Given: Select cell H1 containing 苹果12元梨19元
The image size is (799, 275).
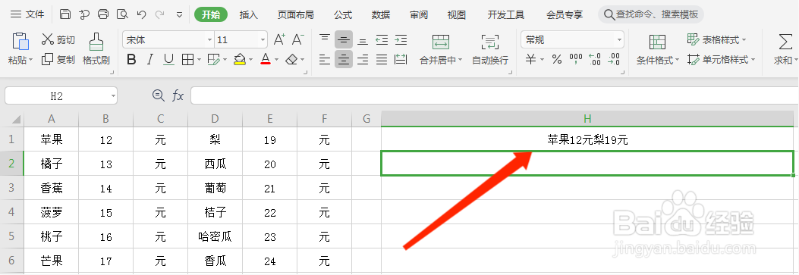Looking at the screenshot, I should 587,139.
